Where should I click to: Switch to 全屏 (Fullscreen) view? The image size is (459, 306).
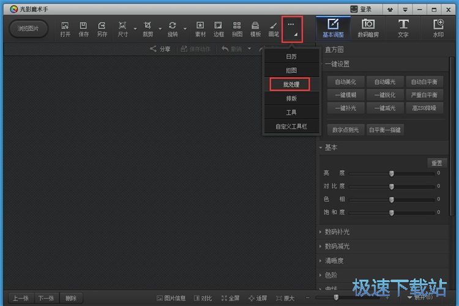[230, 298]
